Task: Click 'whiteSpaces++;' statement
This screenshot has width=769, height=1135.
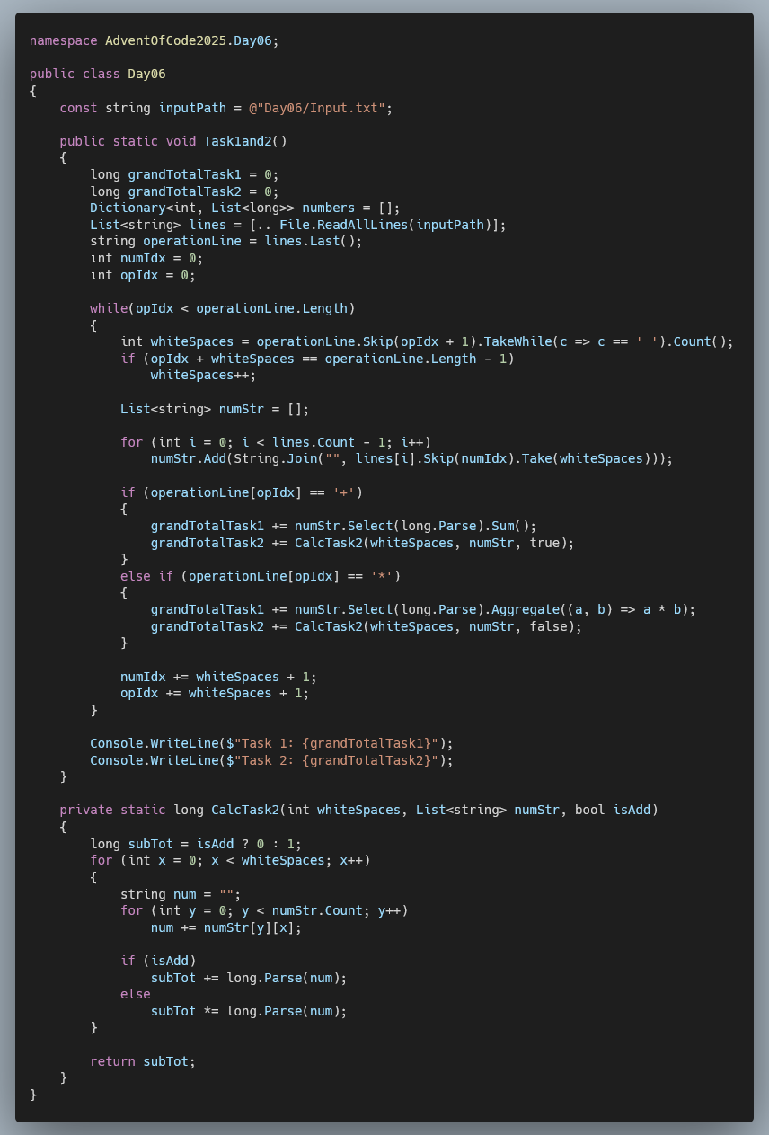Action: click(203, 375)
